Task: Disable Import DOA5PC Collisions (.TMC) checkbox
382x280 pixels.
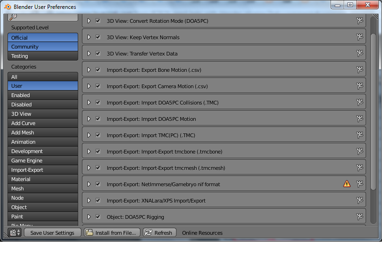Action: [x=98, y=103]
